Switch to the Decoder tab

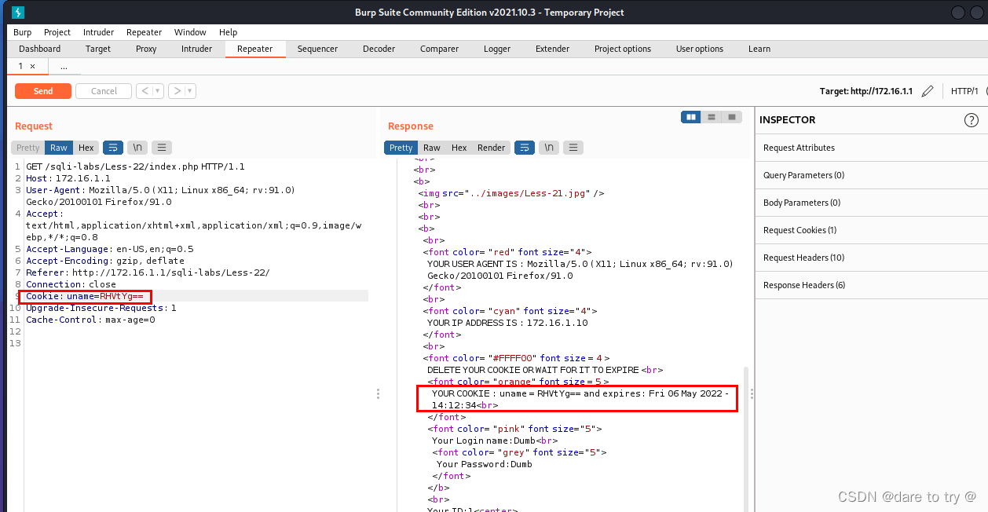[379, 49]
